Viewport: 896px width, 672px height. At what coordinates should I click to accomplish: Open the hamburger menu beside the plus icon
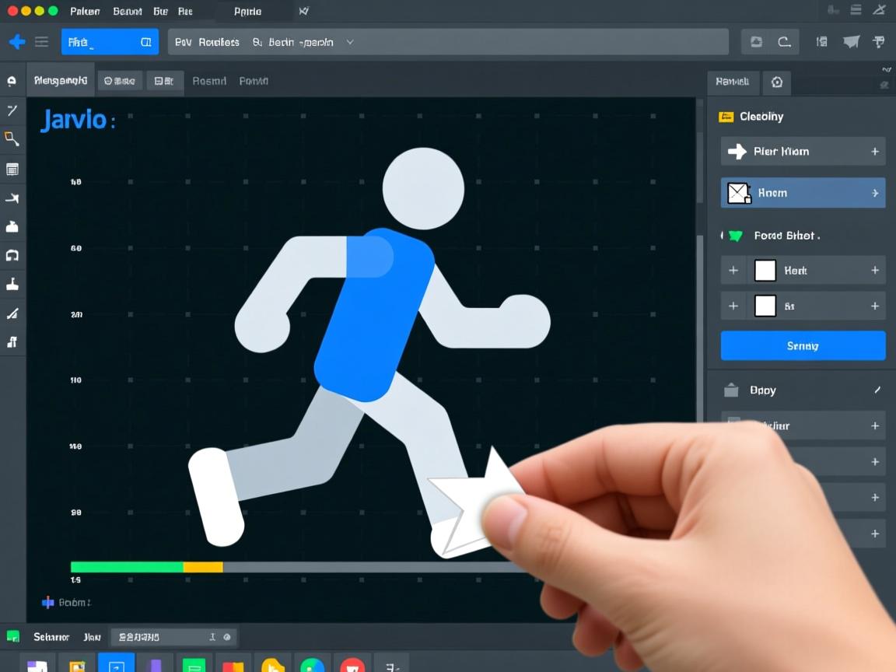41,42
